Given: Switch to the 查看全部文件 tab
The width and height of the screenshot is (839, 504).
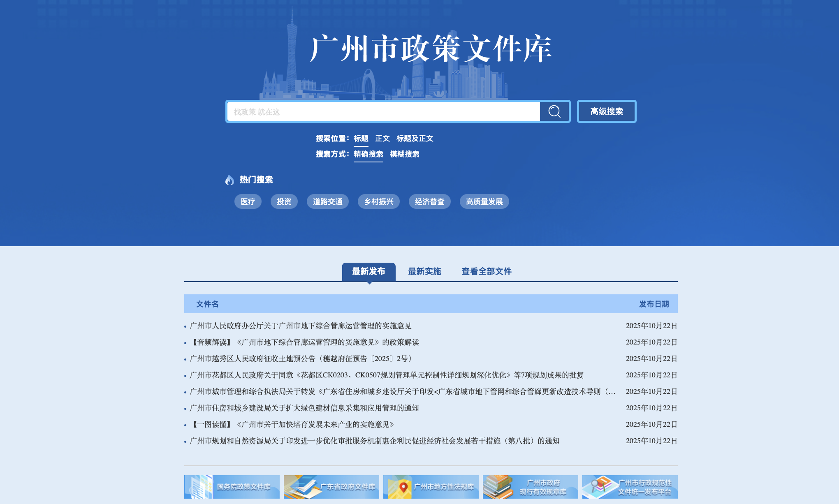Looking at the screenshot, I should point(486,271).
